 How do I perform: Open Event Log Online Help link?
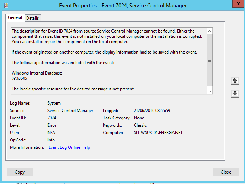(69, 147)
